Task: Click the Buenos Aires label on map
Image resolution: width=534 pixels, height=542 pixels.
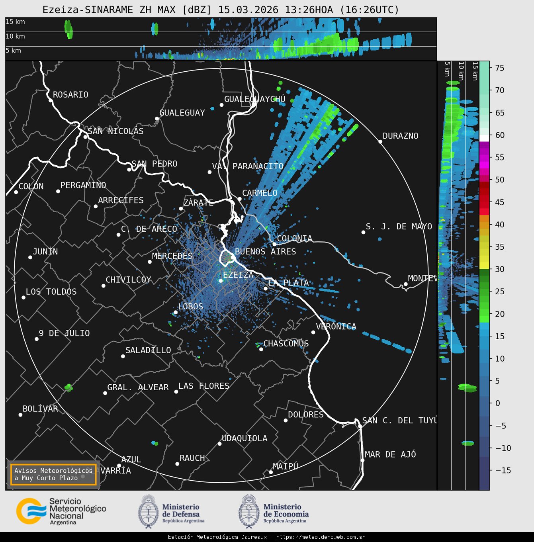Action: (265, 252)
